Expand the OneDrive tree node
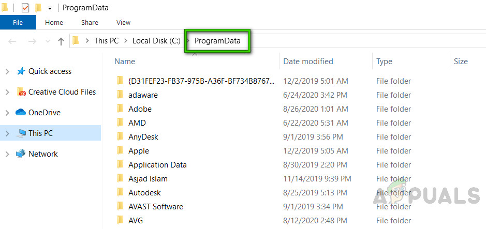 [x=7, y=113]
